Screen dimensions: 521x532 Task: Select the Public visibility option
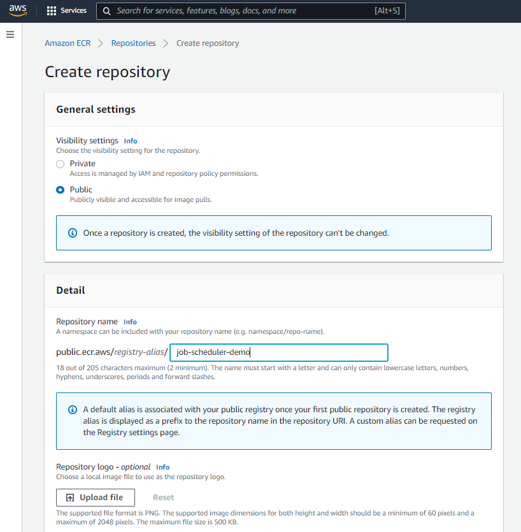(x=60, y=190)
